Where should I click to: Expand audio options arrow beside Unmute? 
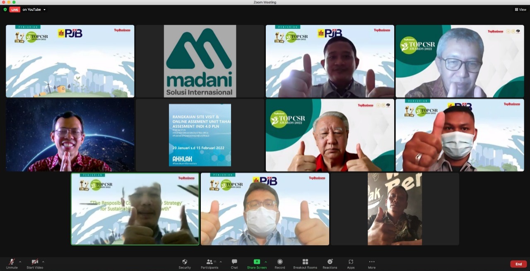20,262
